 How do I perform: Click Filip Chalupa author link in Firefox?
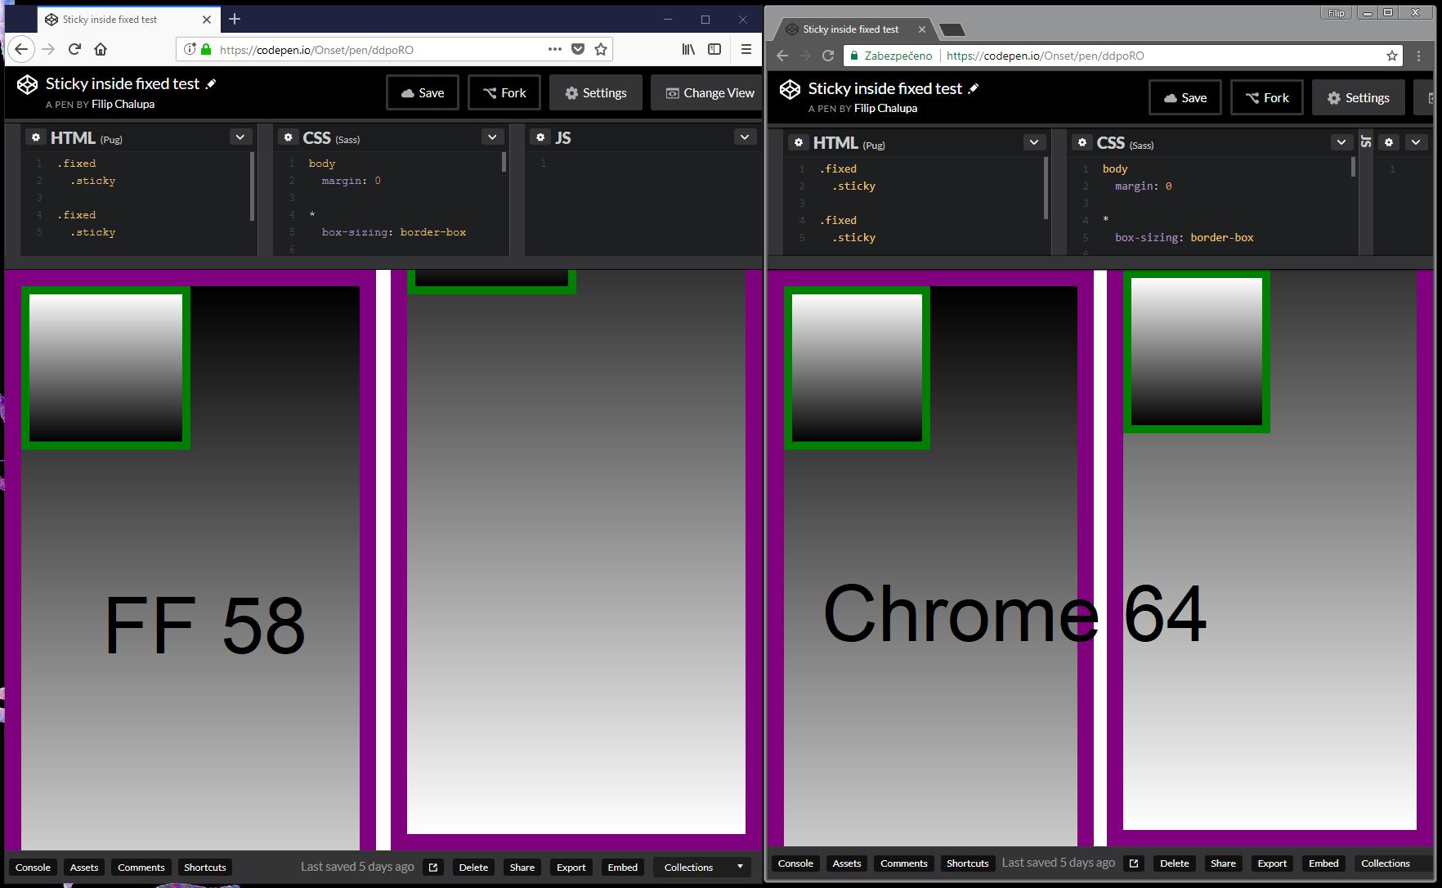pos(123,104)
